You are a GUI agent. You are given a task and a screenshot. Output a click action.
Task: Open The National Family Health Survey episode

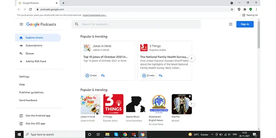tap(164, 57)
